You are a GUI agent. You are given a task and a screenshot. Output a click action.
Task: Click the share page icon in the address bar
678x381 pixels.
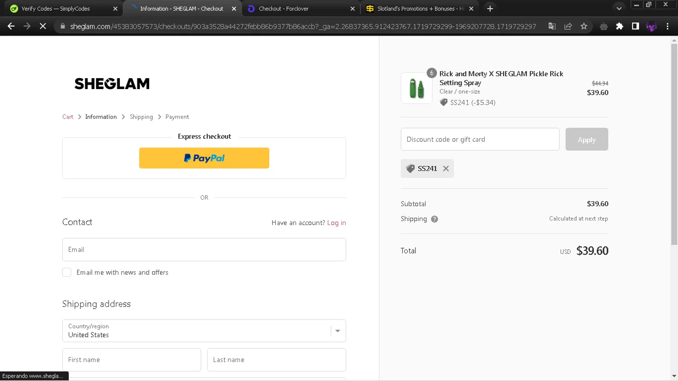pyautogui.click(x=568, y=26)
